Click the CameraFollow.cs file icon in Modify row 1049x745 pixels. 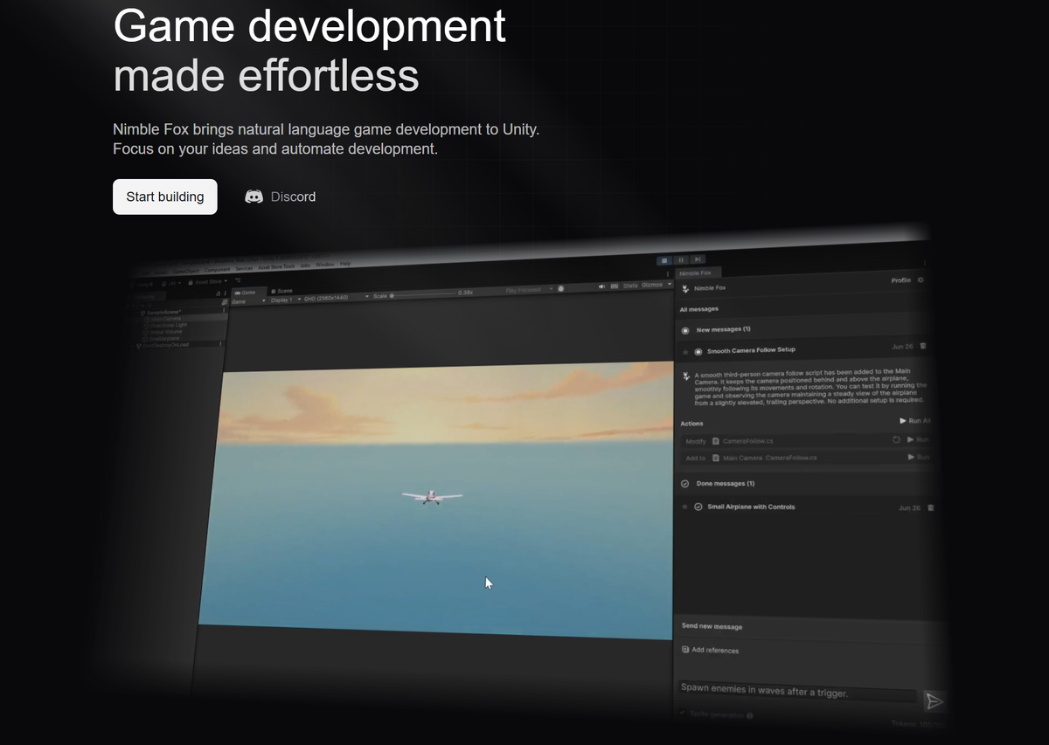pyautogui.click(x=716, y=441)
